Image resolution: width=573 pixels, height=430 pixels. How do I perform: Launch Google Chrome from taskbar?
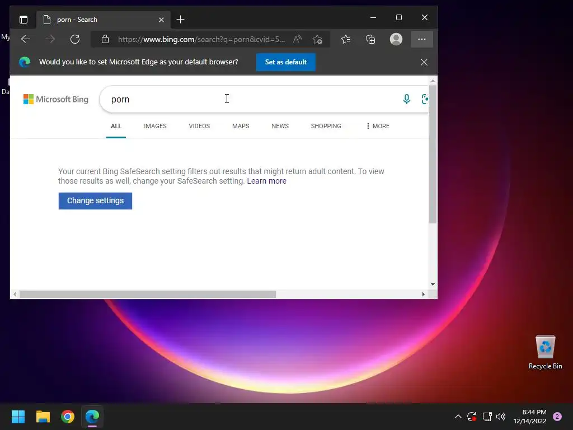(68, 417)
